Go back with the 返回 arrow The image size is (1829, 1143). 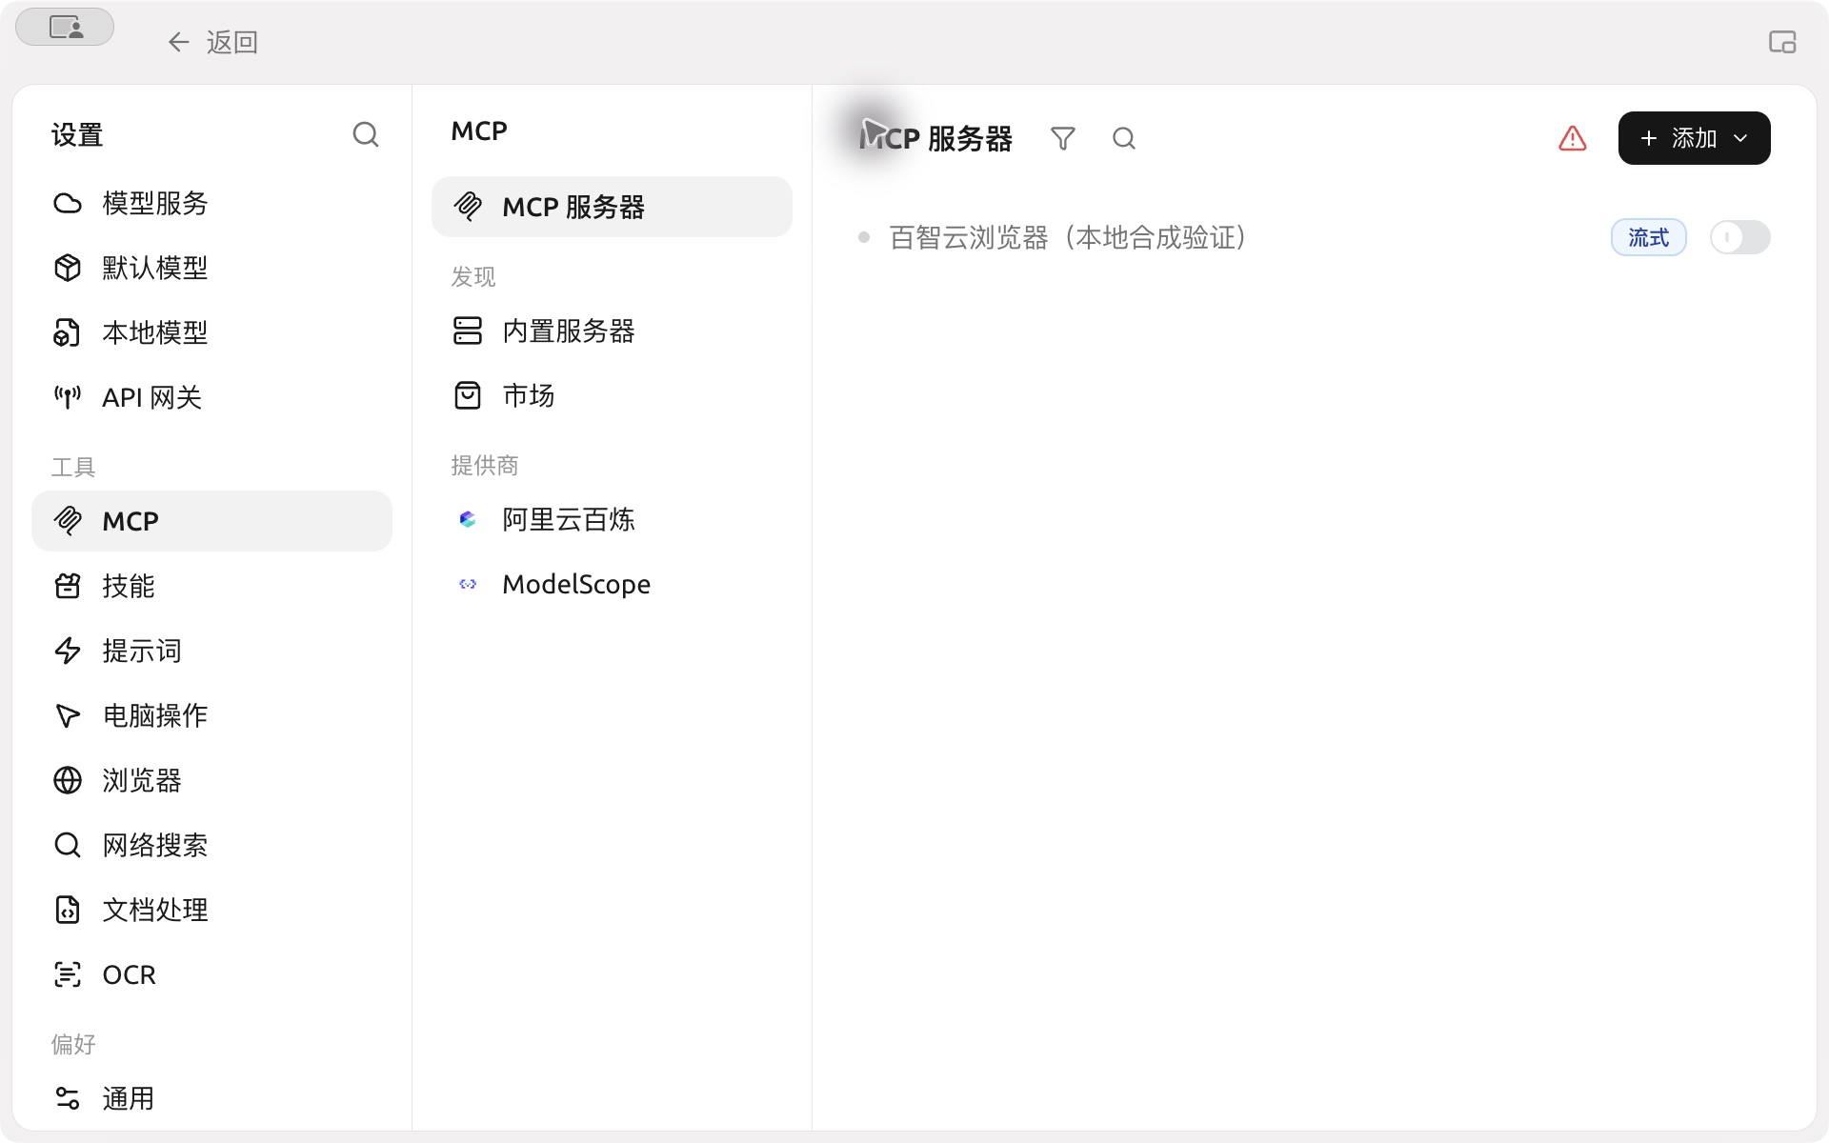[212, 42]
